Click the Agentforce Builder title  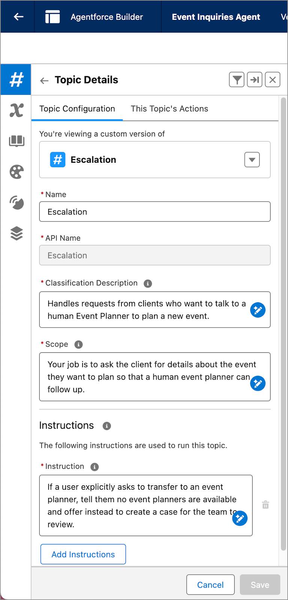[x=107, y=17]
